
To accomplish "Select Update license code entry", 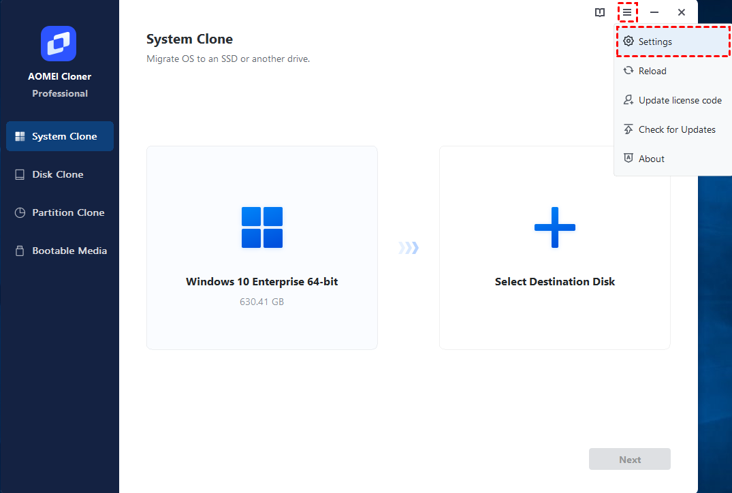I will (x=673, y=100).
